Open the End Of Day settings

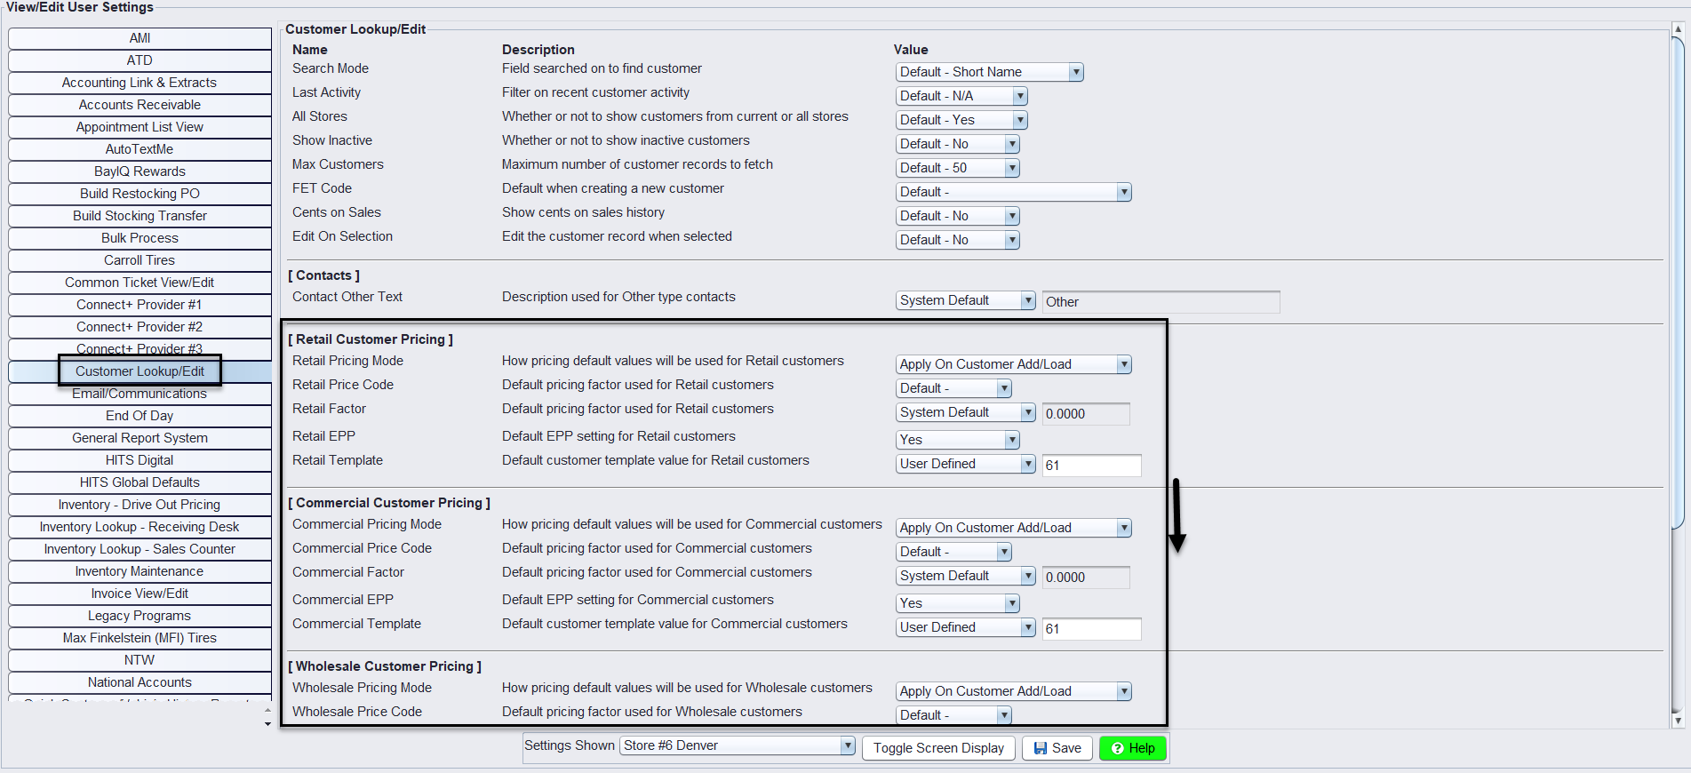[x=140, y=416]
